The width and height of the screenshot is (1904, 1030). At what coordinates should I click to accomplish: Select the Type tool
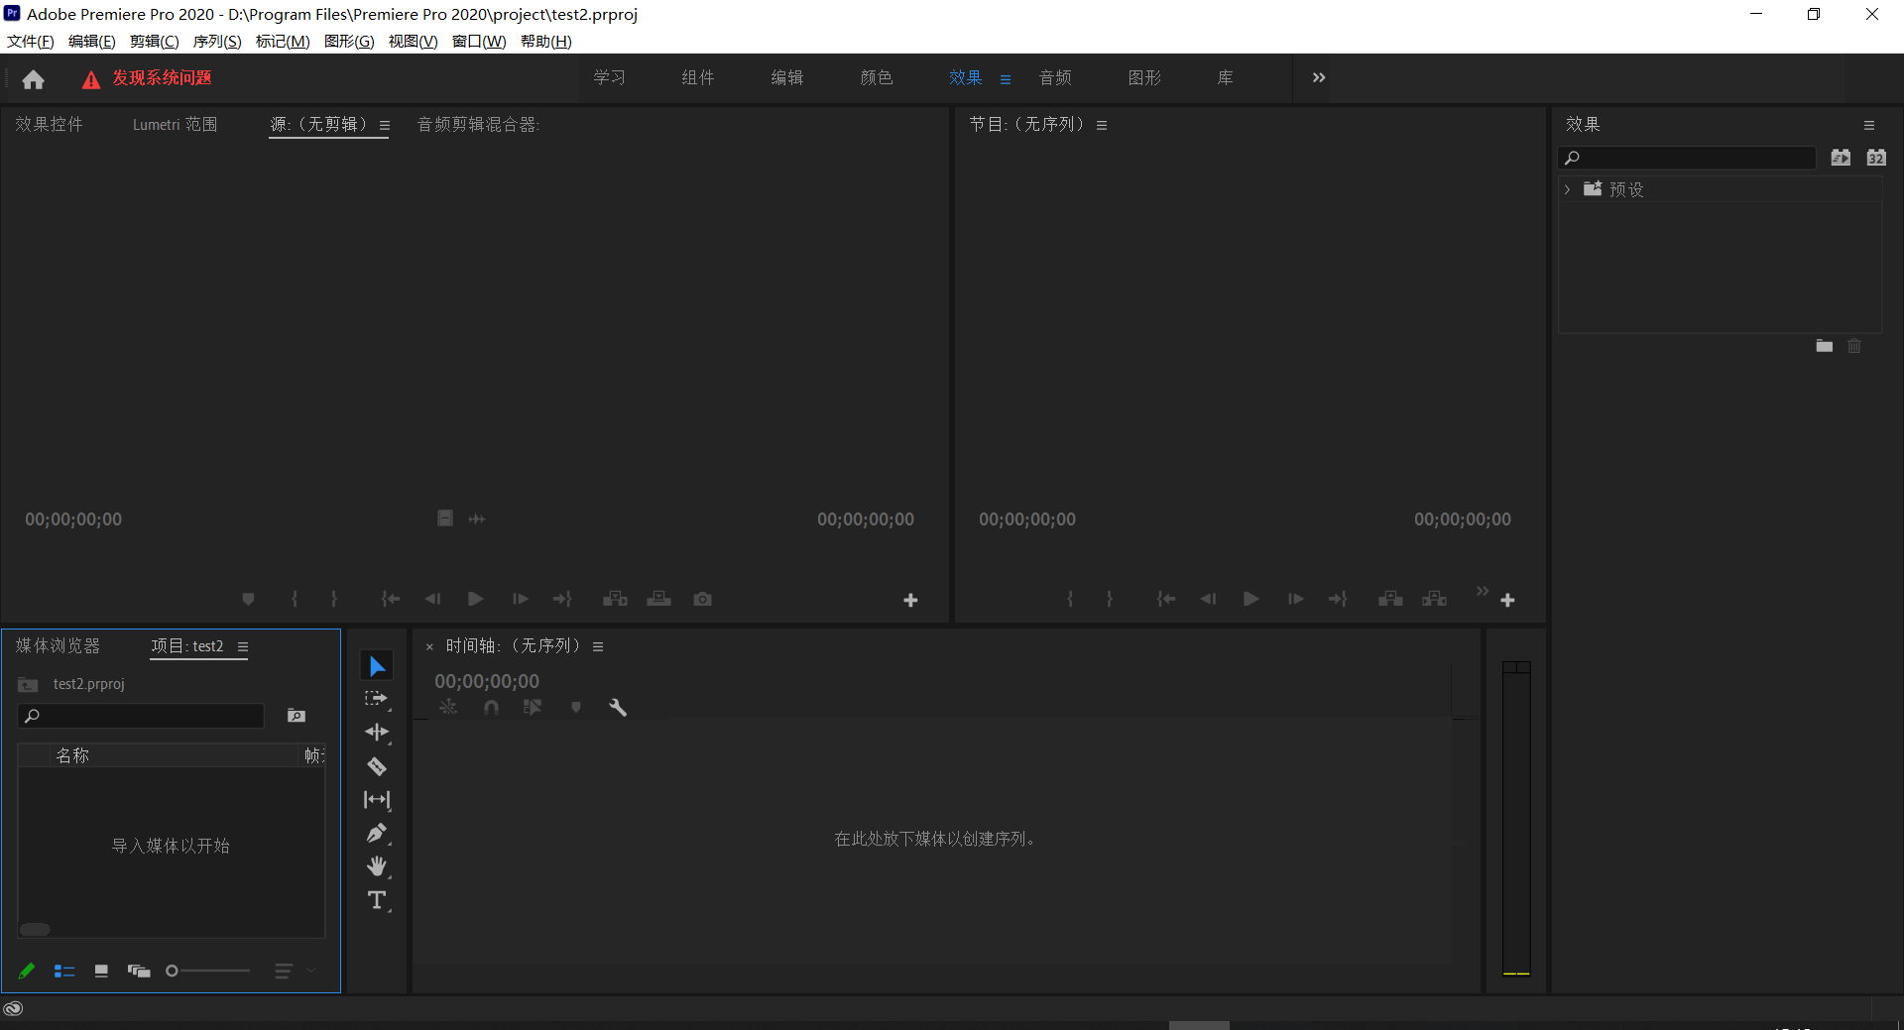pyautogui.click(x=377, y=900)
